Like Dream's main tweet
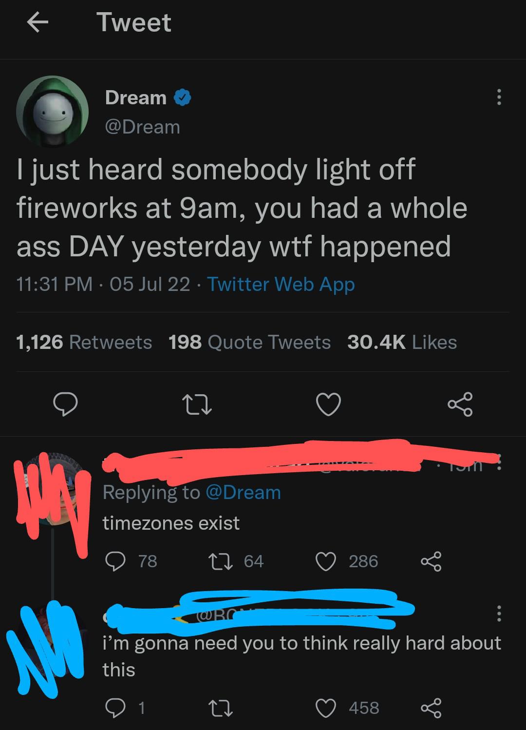Screen dimensions: 526x730 pos(328,405)
